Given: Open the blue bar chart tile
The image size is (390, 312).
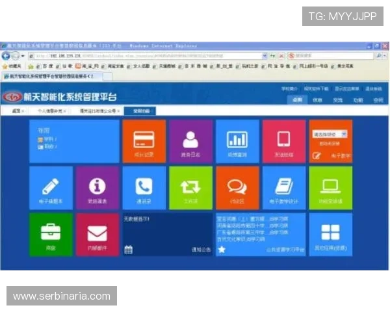Looking at the screenshot, I should point(237,141).
